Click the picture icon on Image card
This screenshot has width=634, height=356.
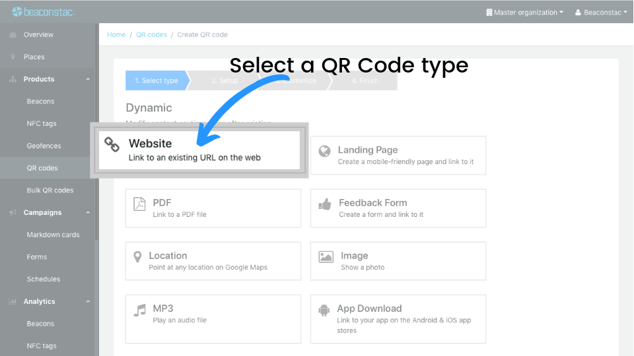[x=326, y=256]
